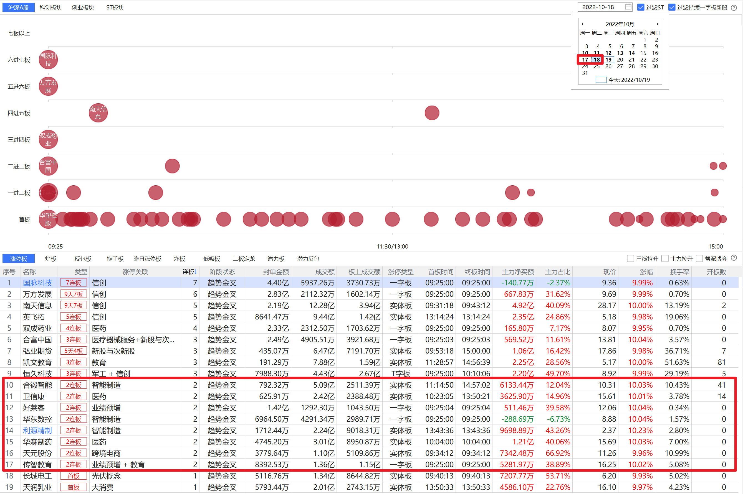The image size is (743, 494).
Task: Select the 二板定龙 tab
Action: (244, 259)
